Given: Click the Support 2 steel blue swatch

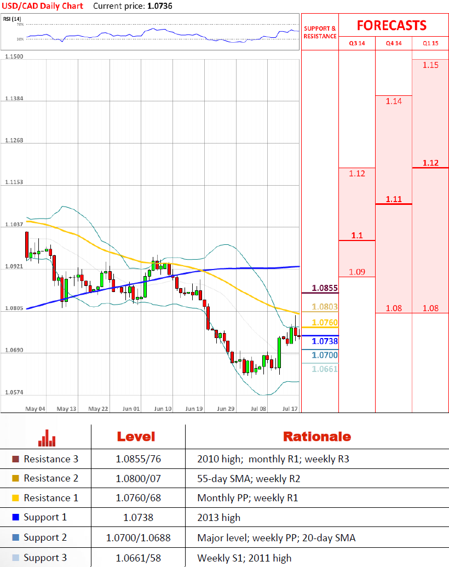Looking at the screenshot, I should (x=15, y=537).
